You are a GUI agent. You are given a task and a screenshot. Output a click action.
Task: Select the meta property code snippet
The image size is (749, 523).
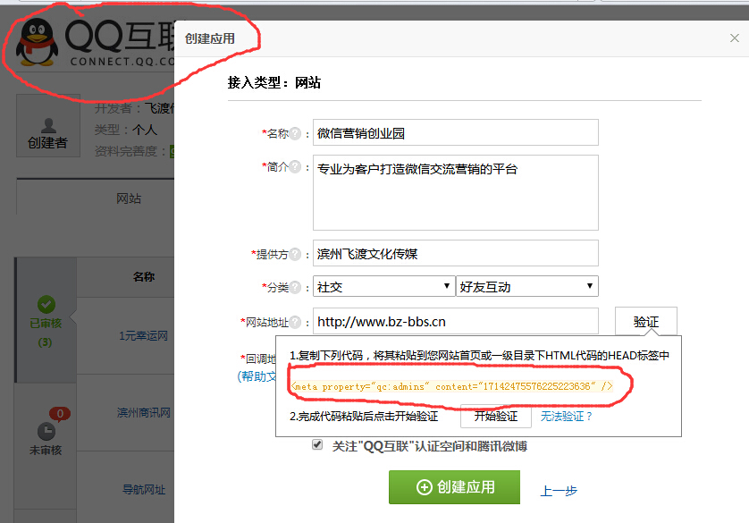pos(452,386)
